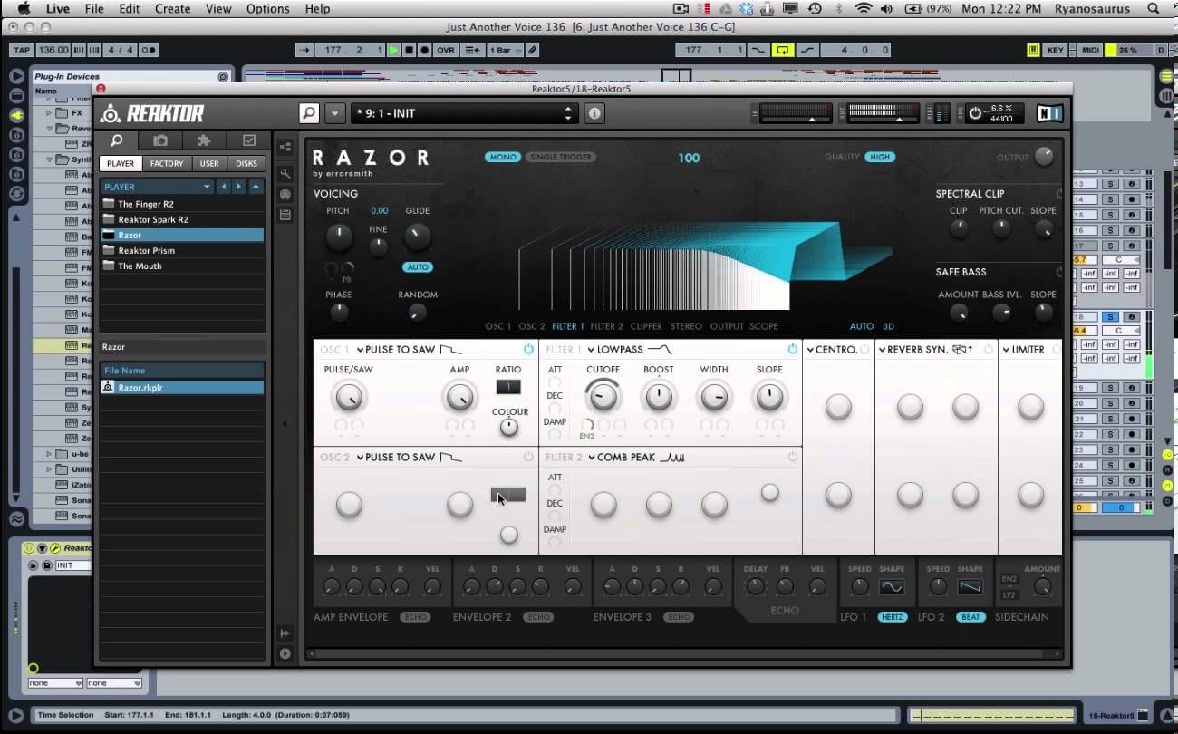
Task: Toggle the OSC 1 power button
Action: coord(528,349)
